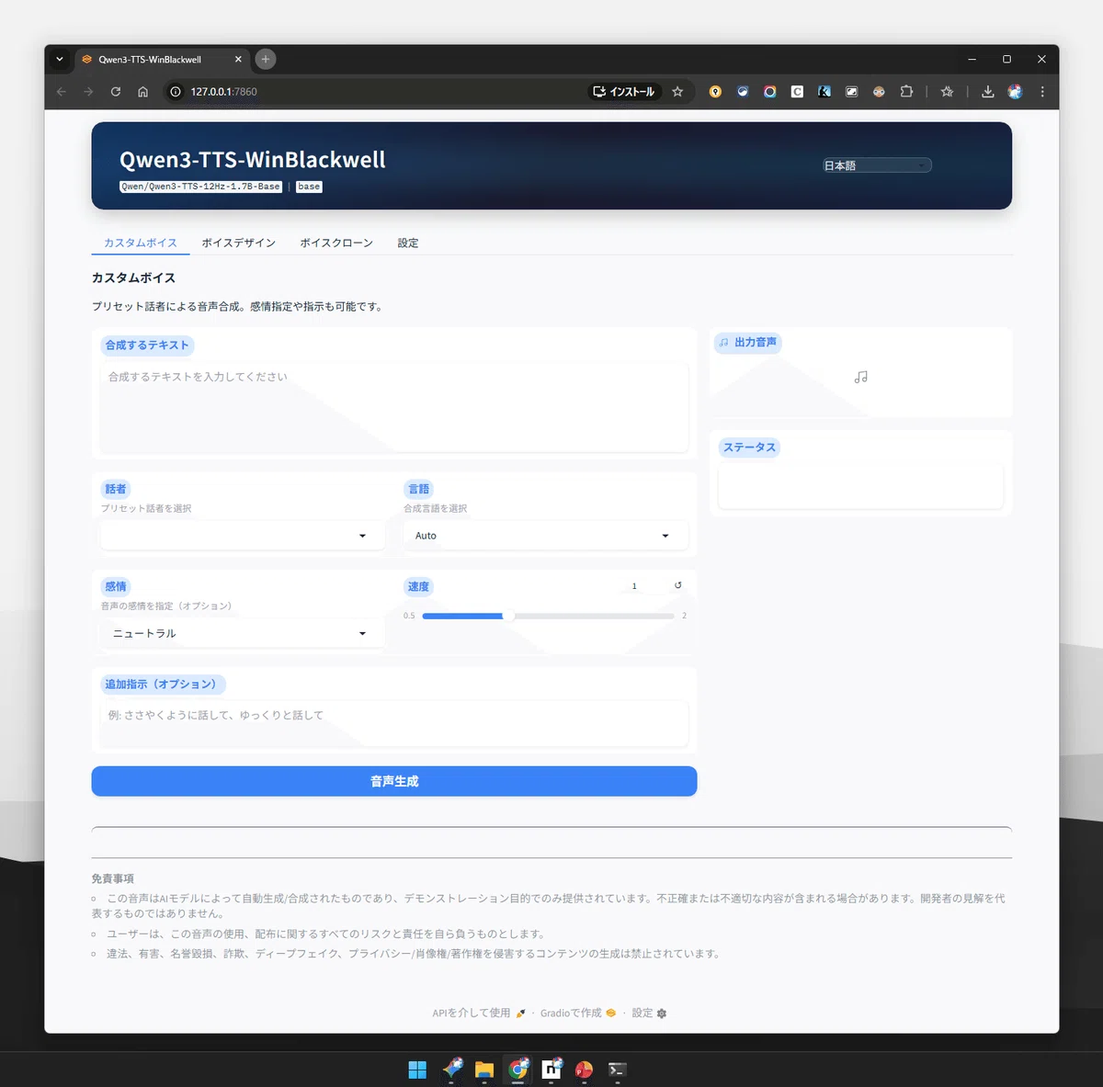Open the APIを介して使用 footer link

479,1013
